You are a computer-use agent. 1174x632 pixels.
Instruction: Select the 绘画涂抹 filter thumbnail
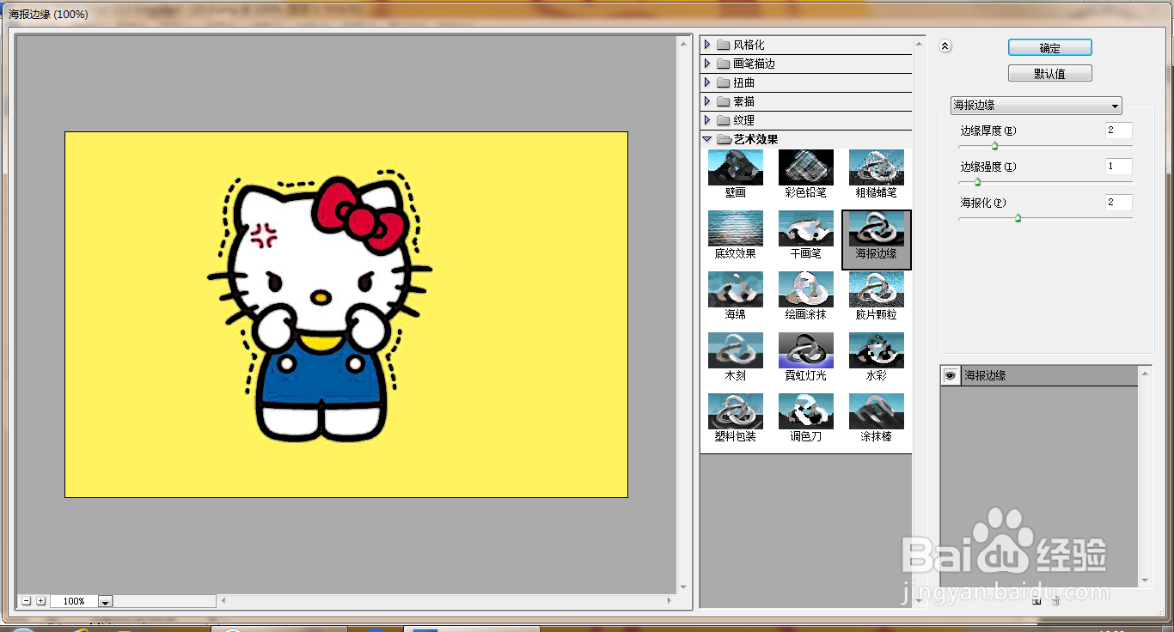(x=805, y=295)
